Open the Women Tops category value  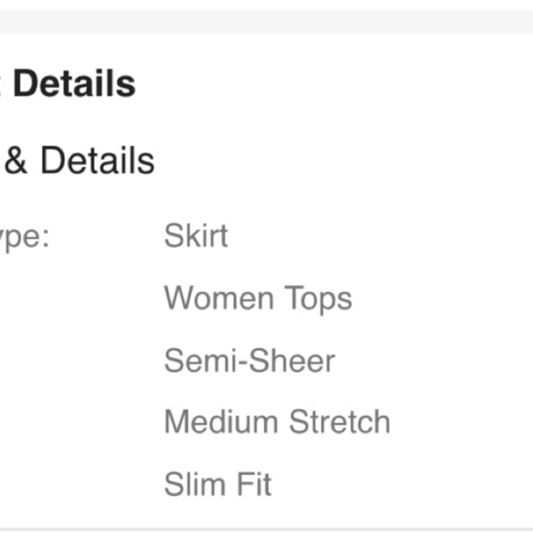tap(258, 299)
